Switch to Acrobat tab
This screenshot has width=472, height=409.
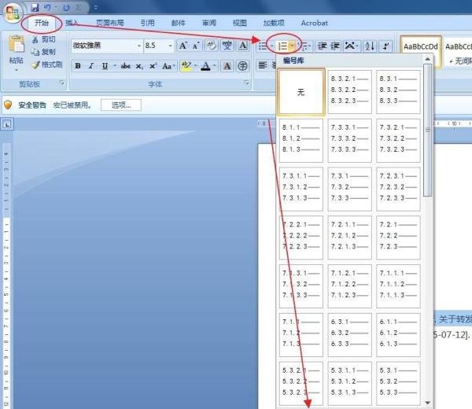tap(314, 23)
